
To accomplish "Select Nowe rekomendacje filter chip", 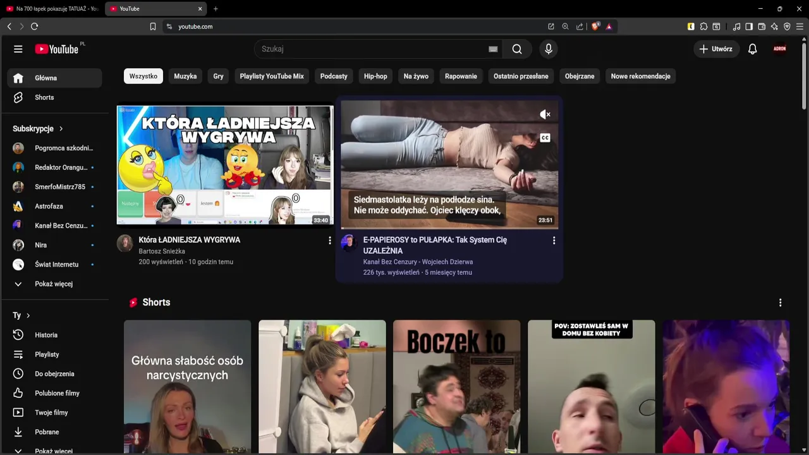I will [x=640, y=76].
